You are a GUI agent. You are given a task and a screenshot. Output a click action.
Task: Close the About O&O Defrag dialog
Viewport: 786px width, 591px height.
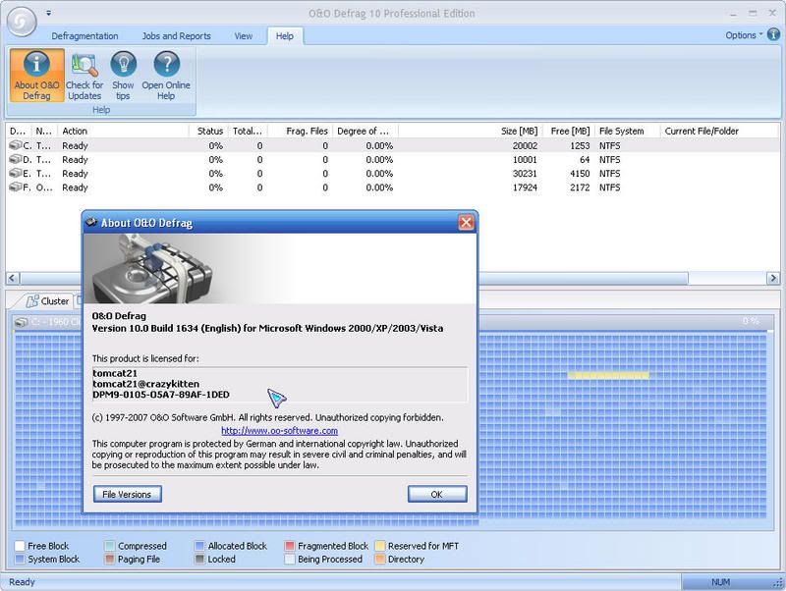466,223
